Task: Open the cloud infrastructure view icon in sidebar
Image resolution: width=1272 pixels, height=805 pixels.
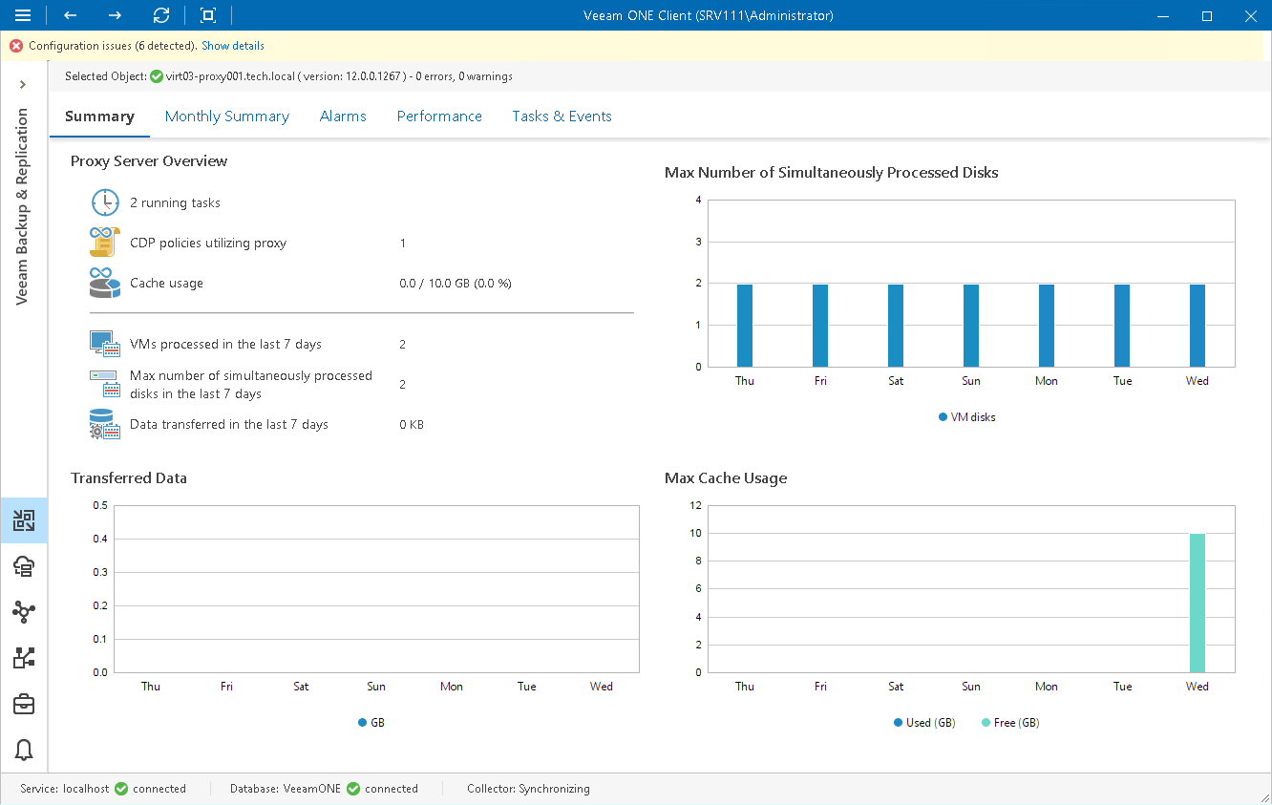Action: point(24,566)
